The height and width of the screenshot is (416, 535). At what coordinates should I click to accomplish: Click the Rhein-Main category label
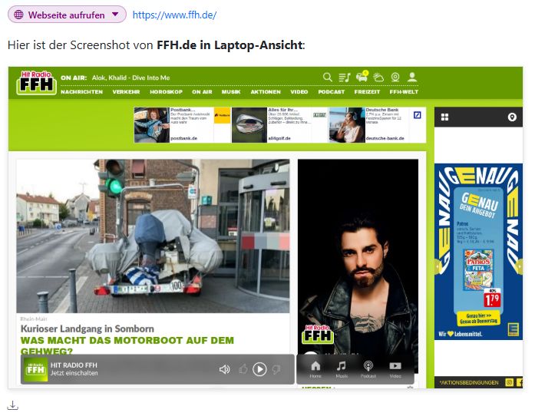click(x=34, y=319)
